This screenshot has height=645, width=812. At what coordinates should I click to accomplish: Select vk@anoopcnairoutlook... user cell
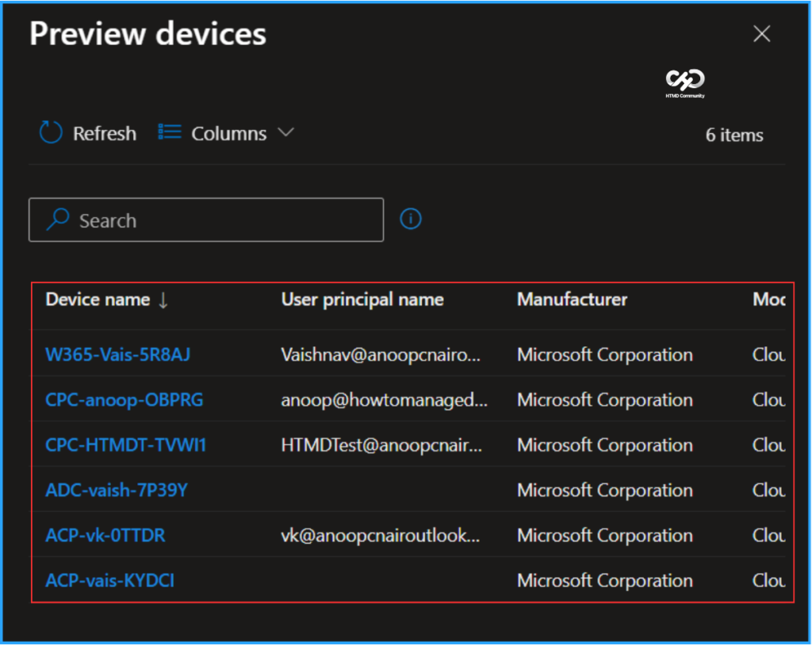tap(381, 536)
